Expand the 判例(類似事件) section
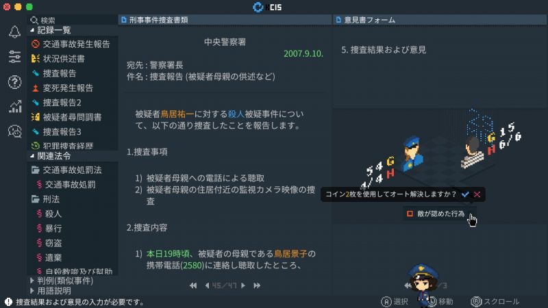548x308 pixels. click(32, 281)
